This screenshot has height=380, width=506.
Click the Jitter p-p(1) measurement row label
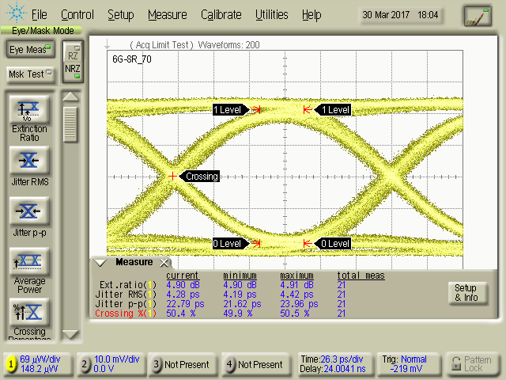126,304
